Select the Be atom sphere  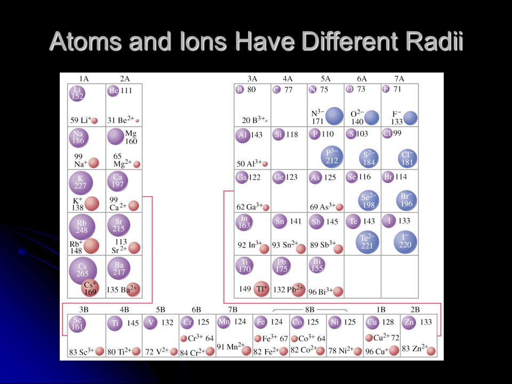(113, 91)
